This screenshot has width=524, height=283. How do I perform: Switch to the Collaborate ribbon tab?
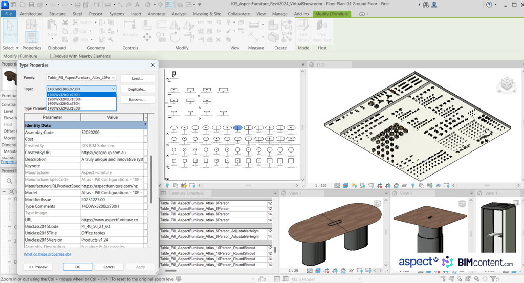pyautogui.click(x=238, y=14)
